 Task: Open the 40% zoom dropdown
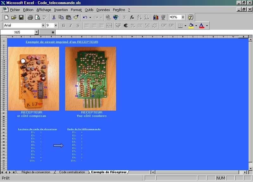pos(183,17)
